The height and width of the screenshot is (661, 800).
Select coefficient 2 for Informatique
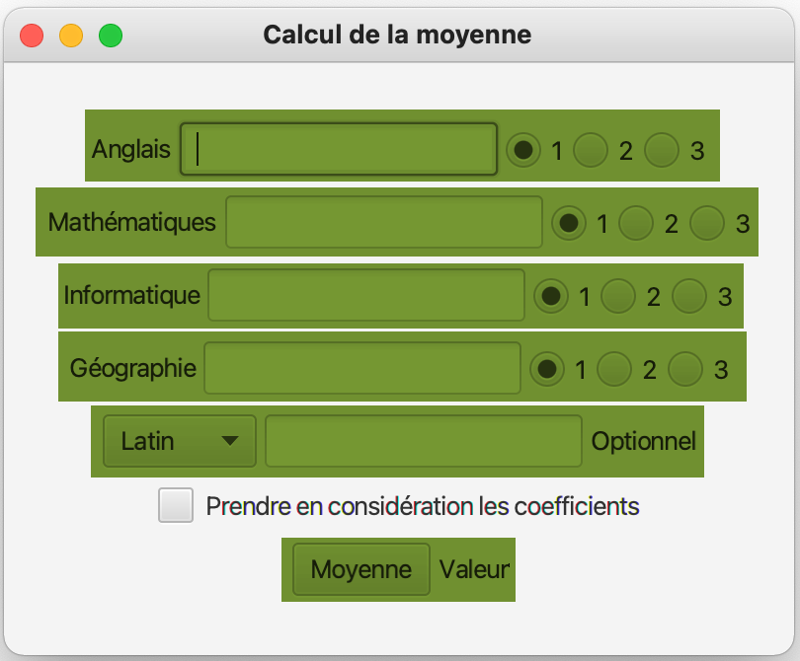[617, 295]
